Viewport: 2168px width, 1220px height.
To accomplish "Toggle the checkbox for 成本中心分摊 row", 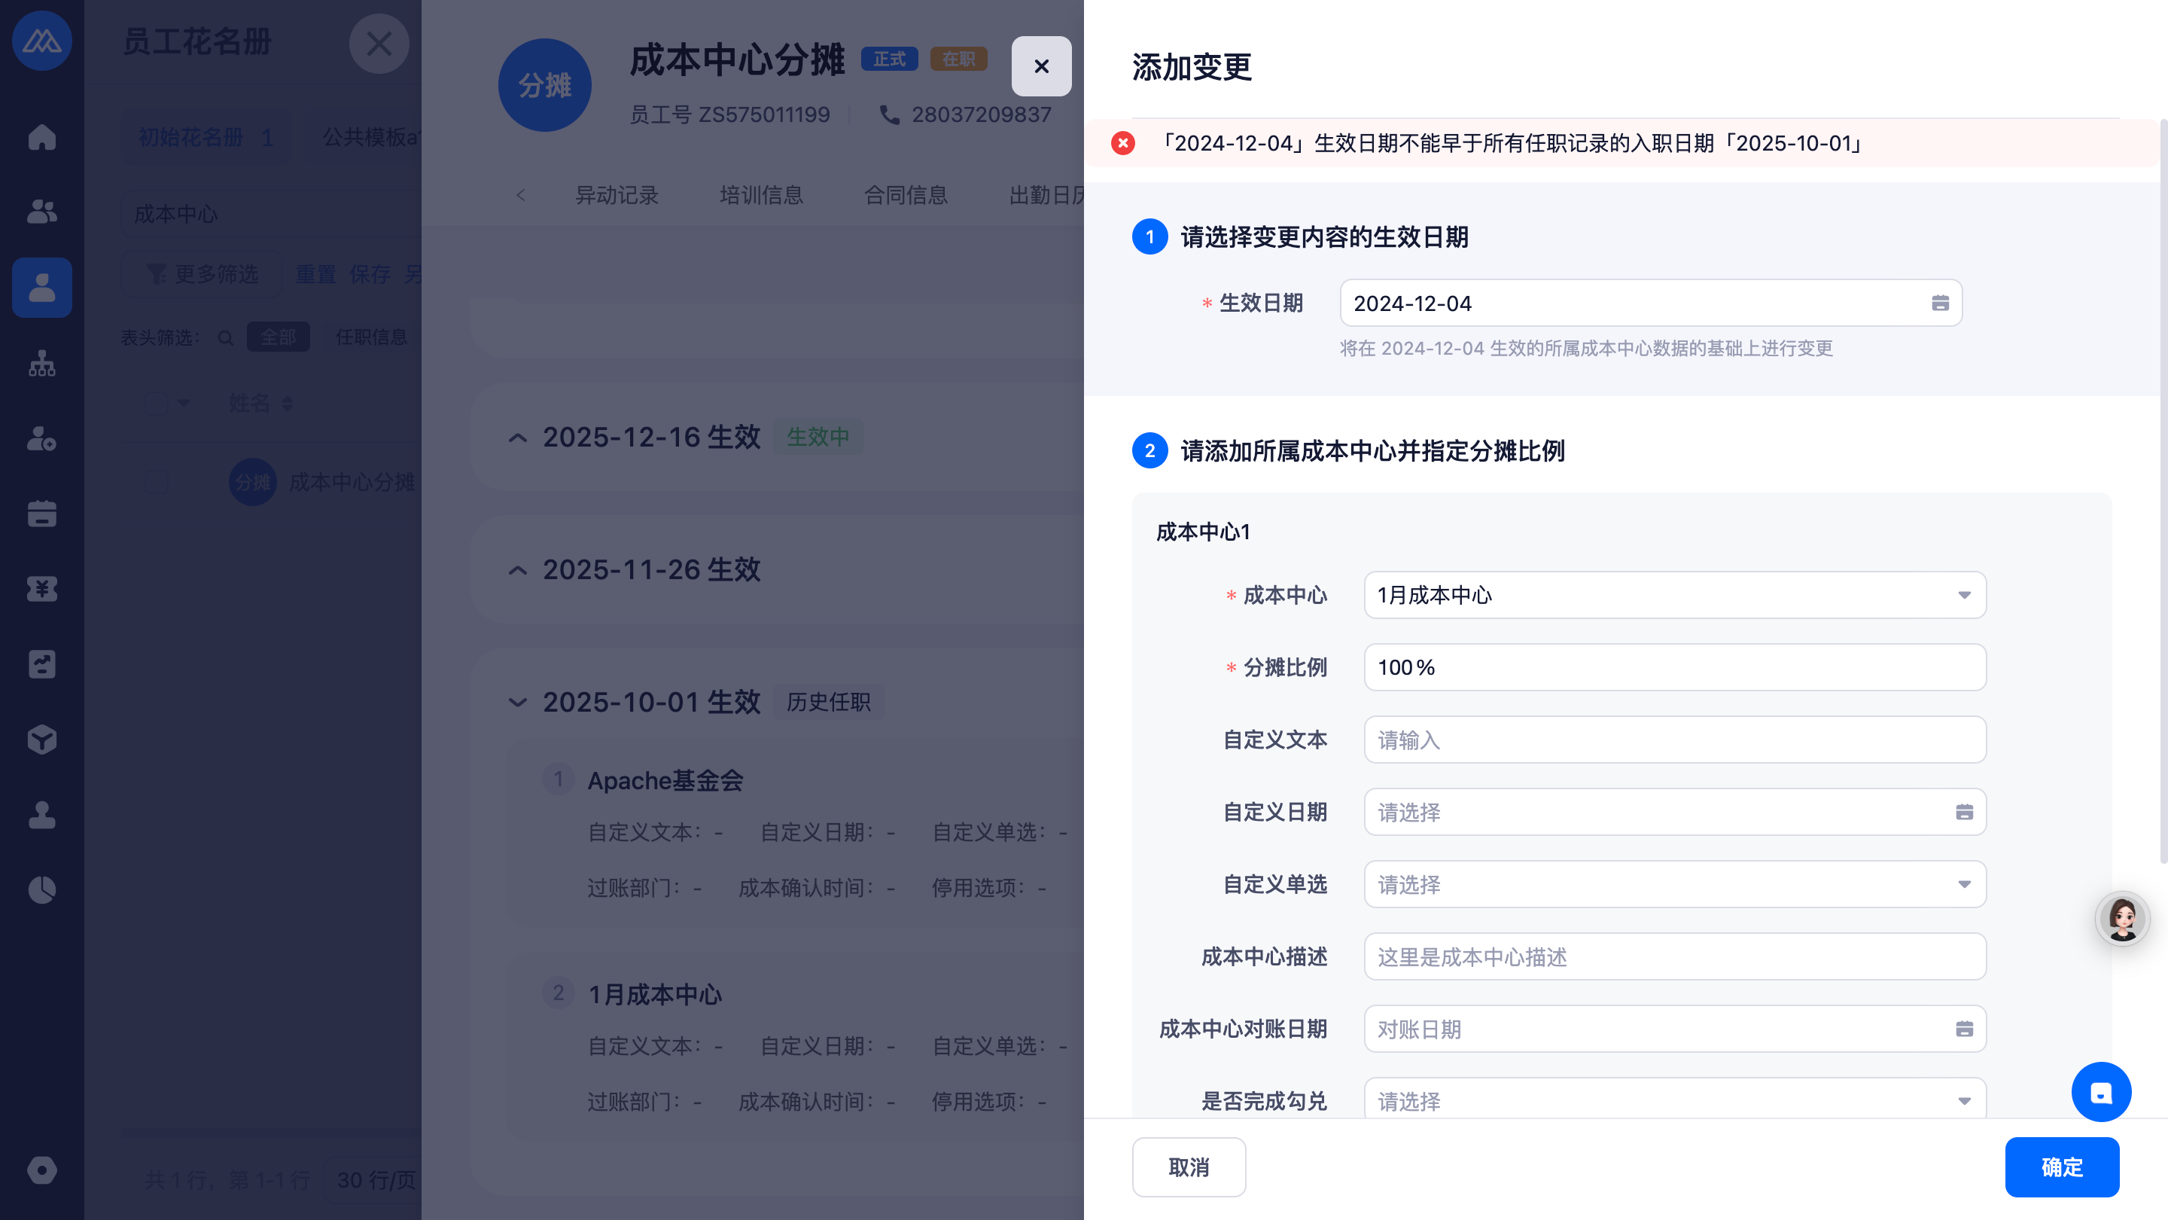I will coord(157,483).
